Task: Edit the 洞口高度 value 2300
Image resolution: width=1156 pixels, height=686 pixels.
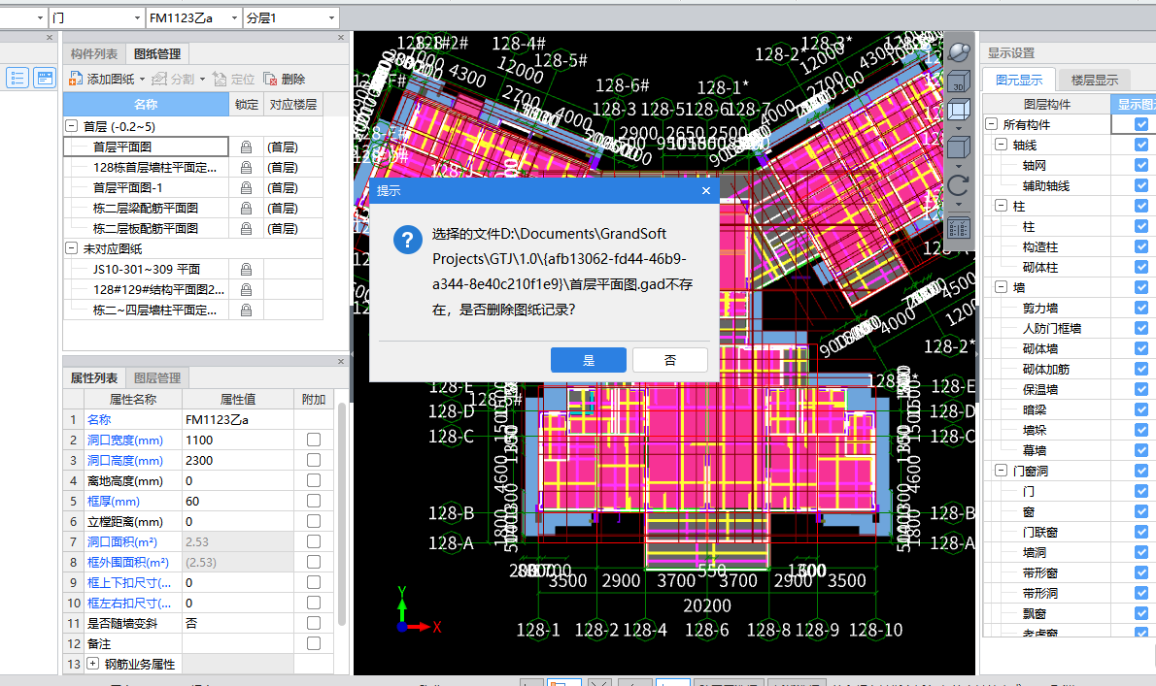Action: click(237, 460)
